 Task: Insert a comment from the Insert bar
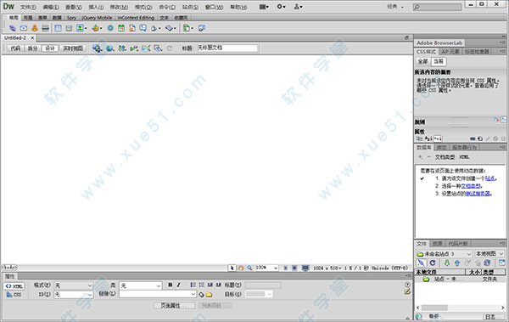(x=143, y=28)
